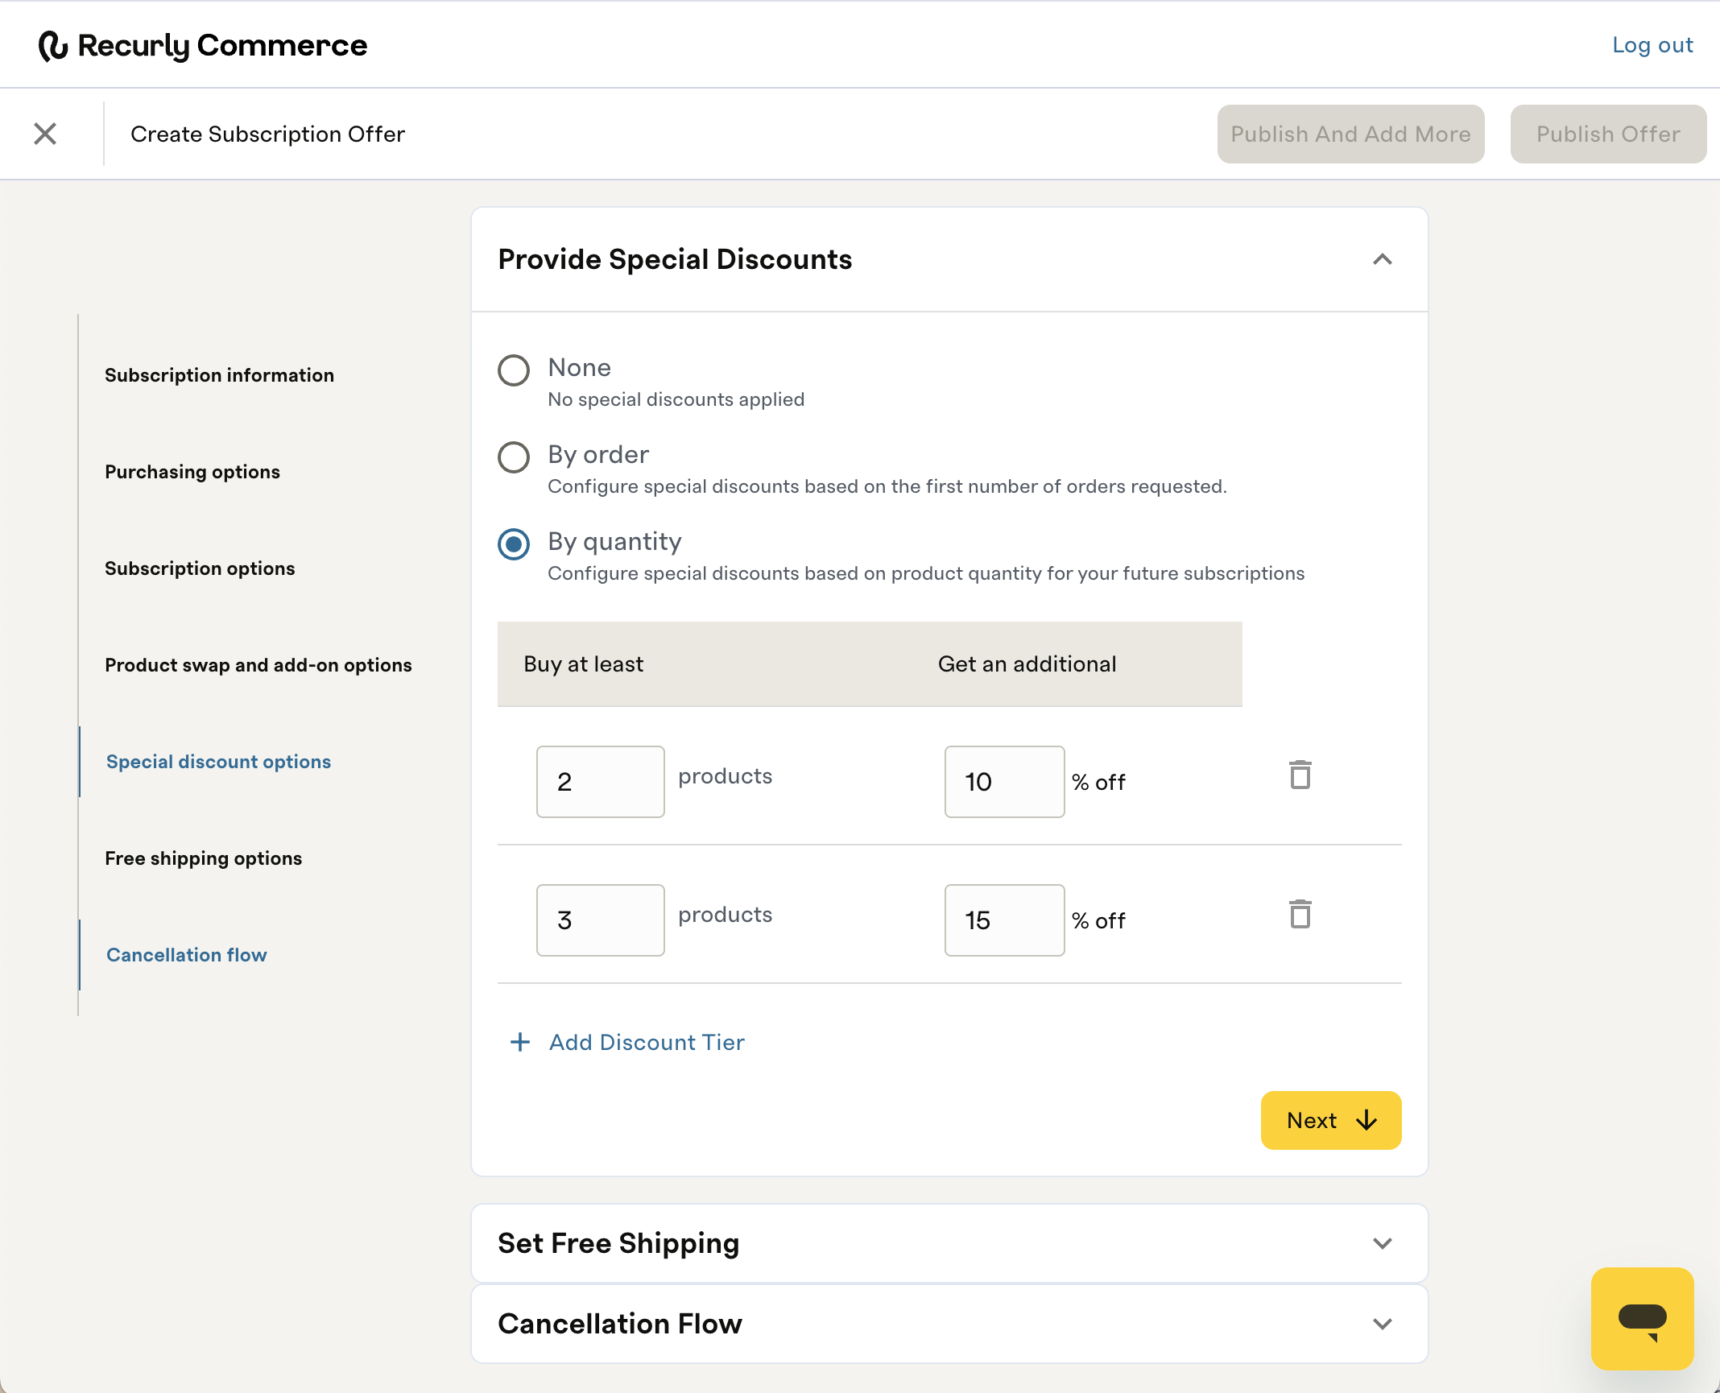The height and width of the screenshot is (1393, 1720).
Task: Close the Create Subscription Offer page
Action: (x=45, y=134)
